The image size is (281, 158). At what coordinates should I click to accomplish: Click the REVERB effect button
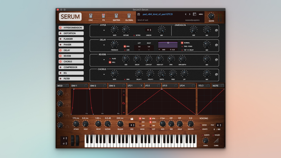coord(71,56)
